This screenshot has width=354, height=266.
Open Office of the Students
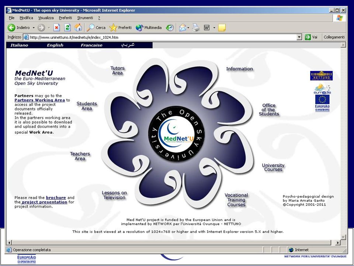coord(269,109)
